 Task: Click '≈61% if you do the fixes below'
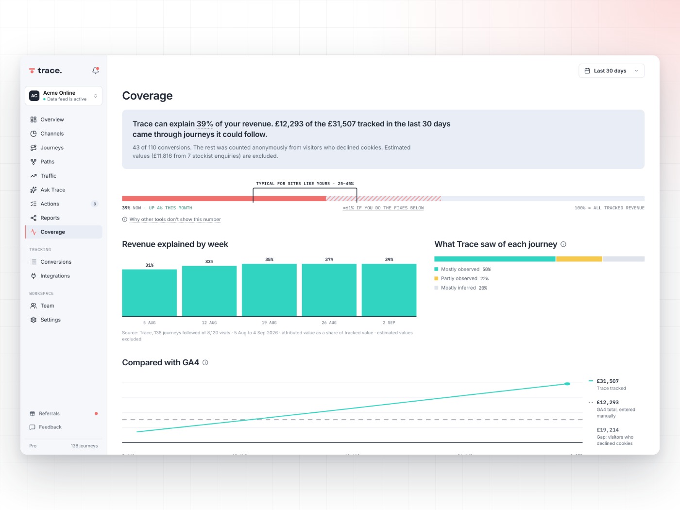tap(383, 208)
